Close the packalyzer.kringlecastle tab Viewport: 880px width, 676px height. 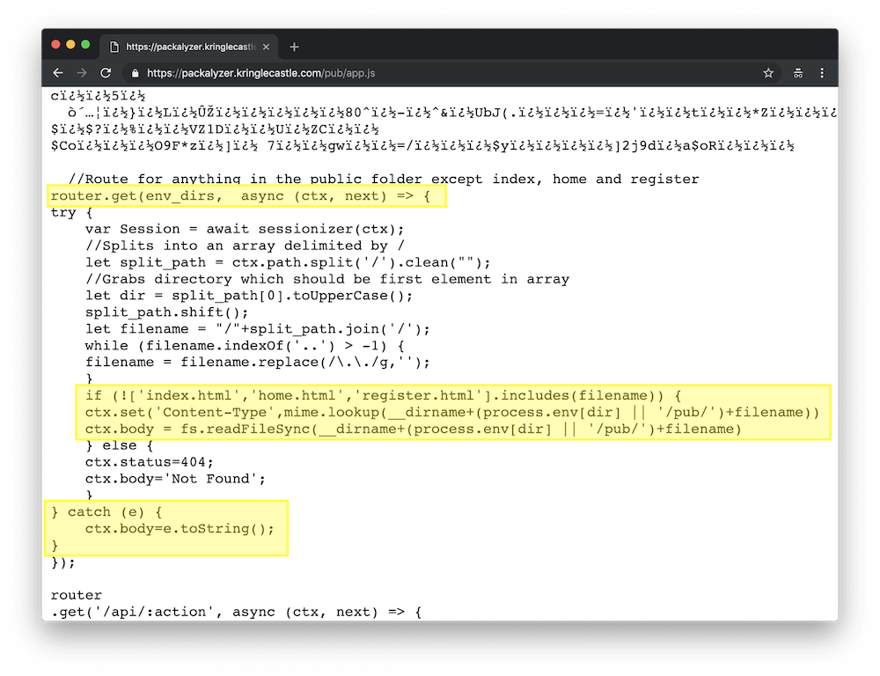coord(266,48)
